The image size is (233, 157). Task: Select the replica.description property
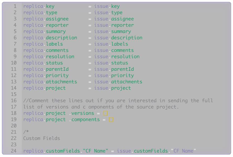(50, 38)
